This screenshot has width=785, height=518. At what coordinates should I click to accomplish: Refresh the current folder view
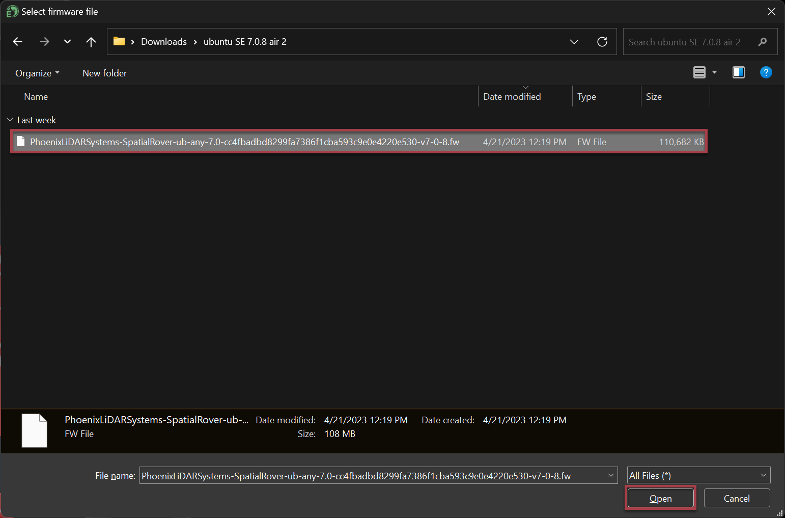[602, 42]
